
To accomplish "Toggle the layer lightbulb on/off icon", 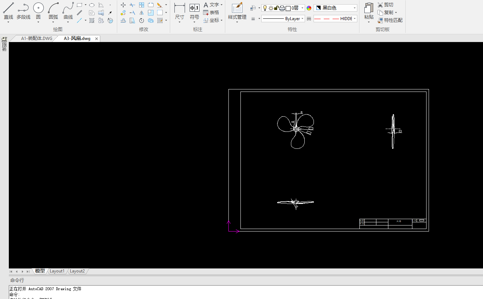I will click(265, 8).
